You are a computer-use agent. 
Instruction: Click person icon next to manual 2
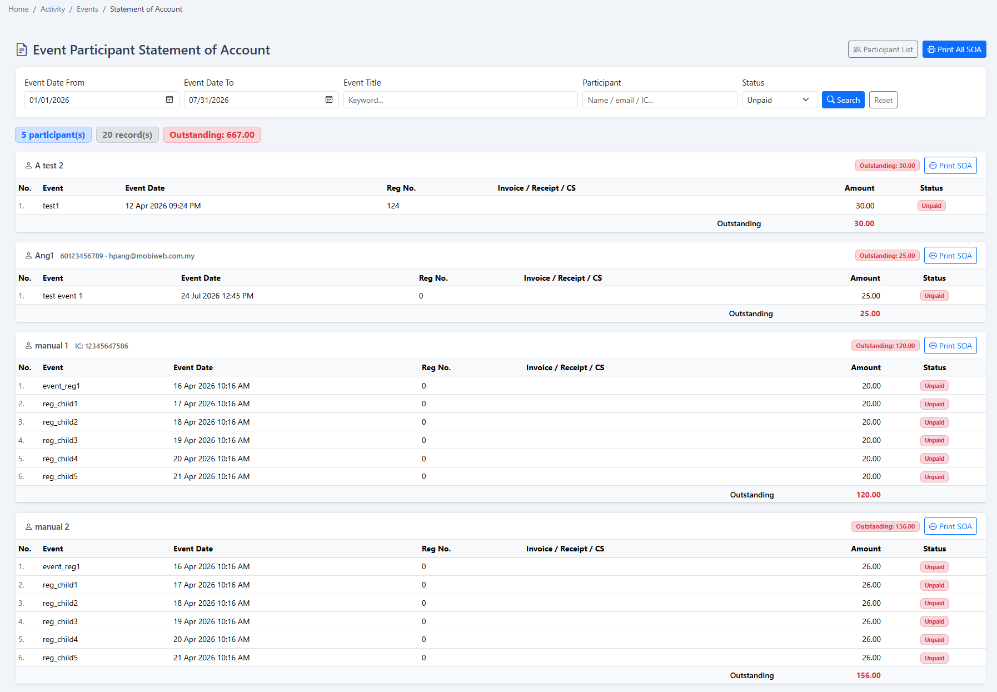(28, 527)
